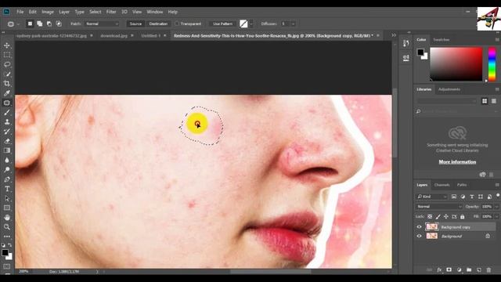Toggle Lock all padlock icon
This screenshot has height=282, width=501.
(463, 216)
